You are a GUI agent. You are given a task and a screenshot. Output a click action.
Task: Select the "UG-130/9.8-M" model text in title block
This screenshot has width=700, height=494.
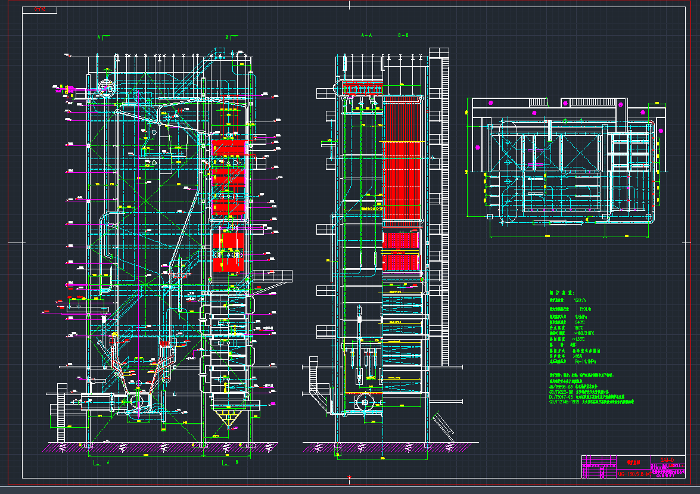click(x=634, y=474)
